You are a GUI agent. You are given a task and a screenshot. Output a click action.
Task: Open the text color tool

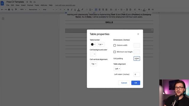[x=79, y=10]
